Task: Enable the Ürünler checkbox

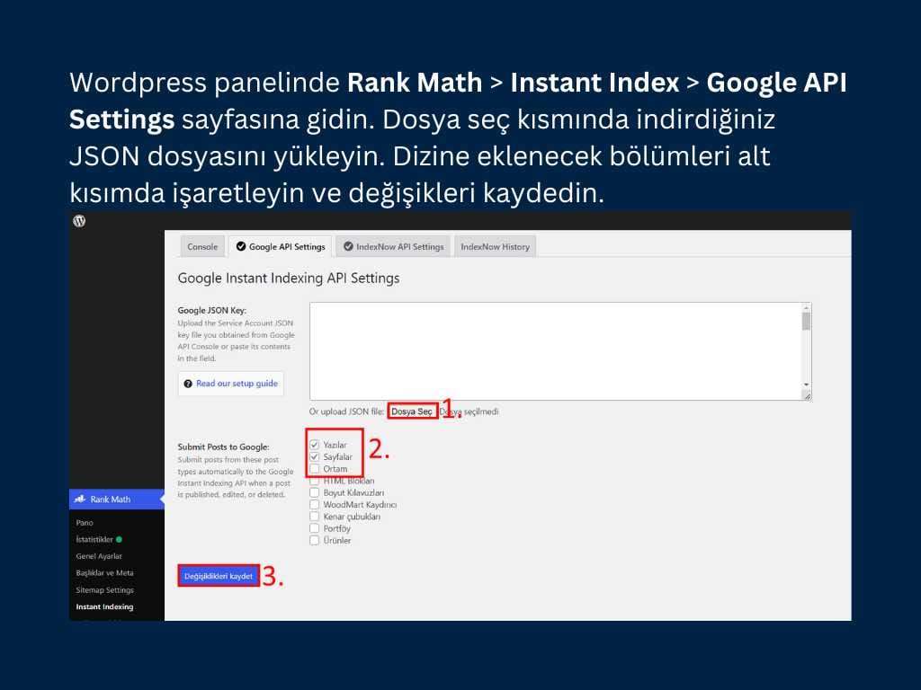Action: (314, 540)
